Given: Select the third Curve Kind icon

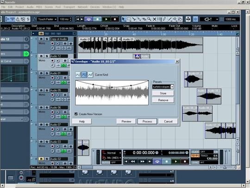Looking at the screenshot, I should coord(90,75).
